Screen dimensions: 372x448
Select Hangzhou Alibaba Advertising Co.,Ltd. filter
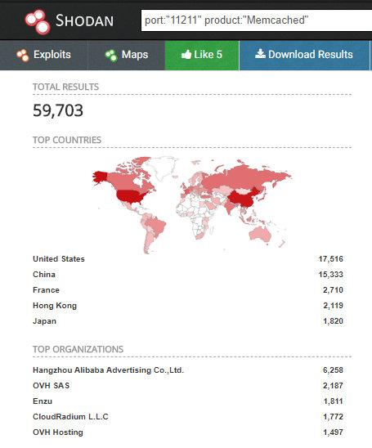pos(108,370)
